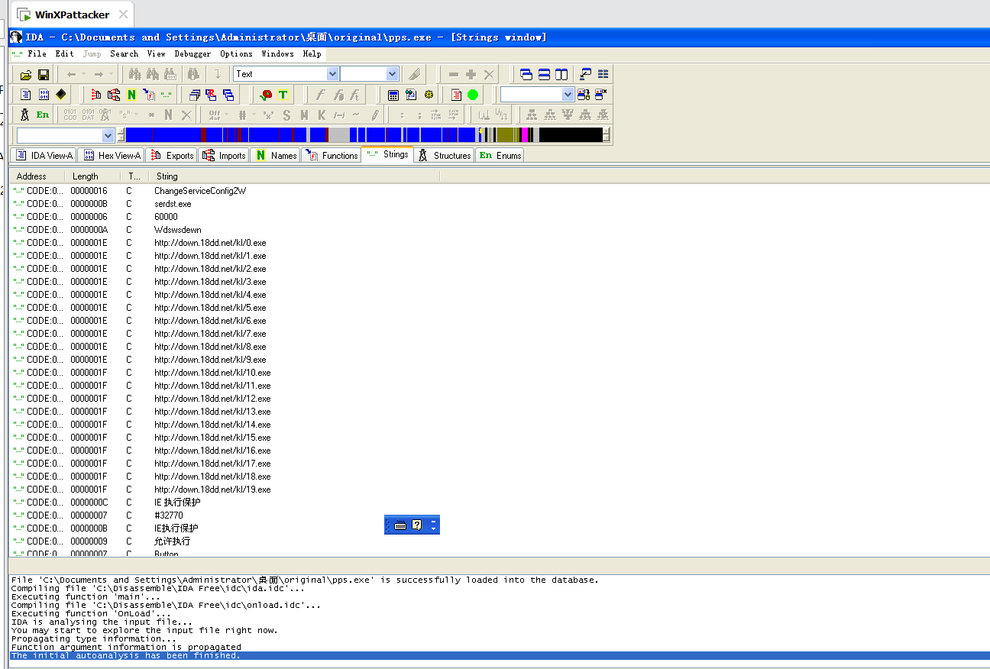Click the document with glasses icon
Viewport: 990px width, 669px height.
[x=411, y=95]
